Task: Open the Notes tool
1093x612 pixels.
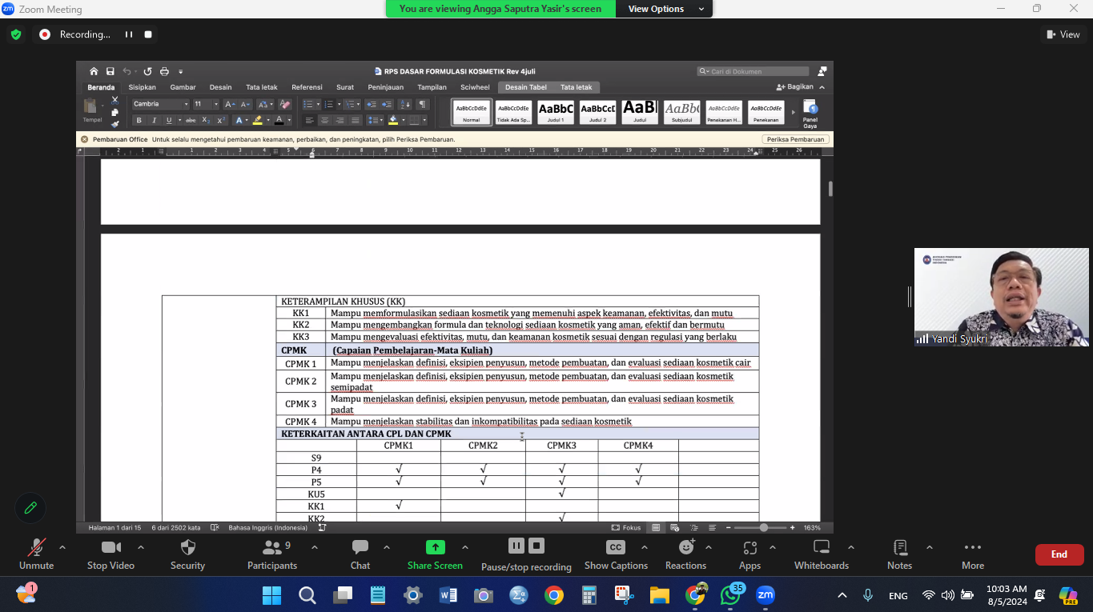Action: 899,548
